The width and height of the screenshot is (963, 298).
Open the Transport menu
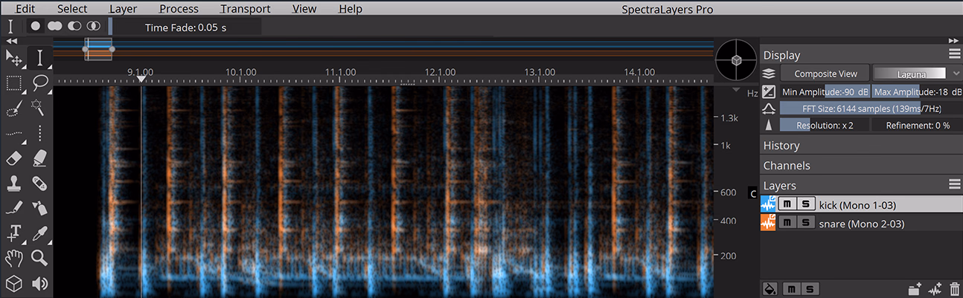(246, 9)
